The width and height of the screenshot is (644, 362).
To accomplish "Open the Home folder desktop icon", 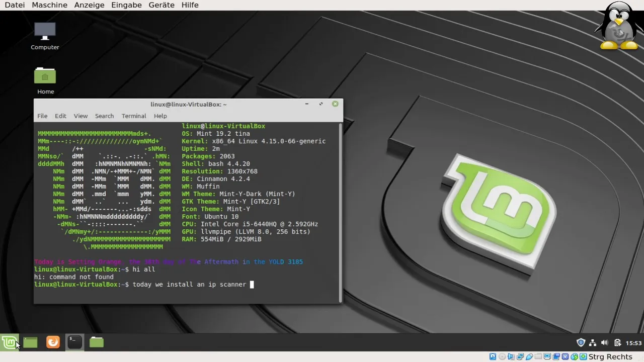I will (x=45, y=80).
